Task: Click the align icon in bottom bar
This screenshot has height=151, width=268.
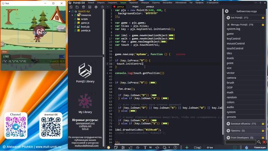Action: tap(138, 147)
